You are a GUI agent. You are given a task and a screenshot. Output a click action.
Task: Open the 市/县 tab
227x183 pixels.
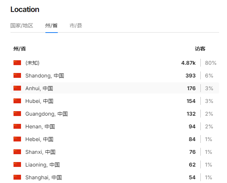coord(76,25)
